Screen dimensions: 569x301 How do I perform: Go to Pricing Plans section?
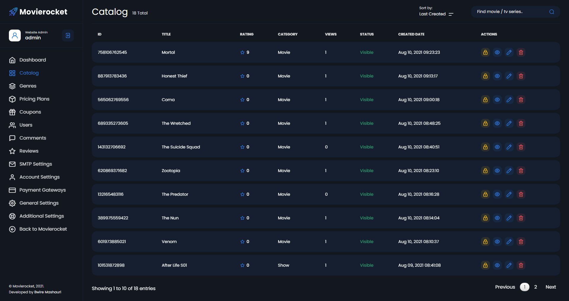34,99
